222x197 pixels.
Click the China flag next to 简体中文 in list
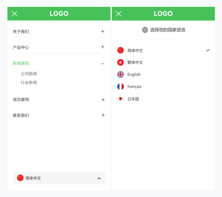120,50
